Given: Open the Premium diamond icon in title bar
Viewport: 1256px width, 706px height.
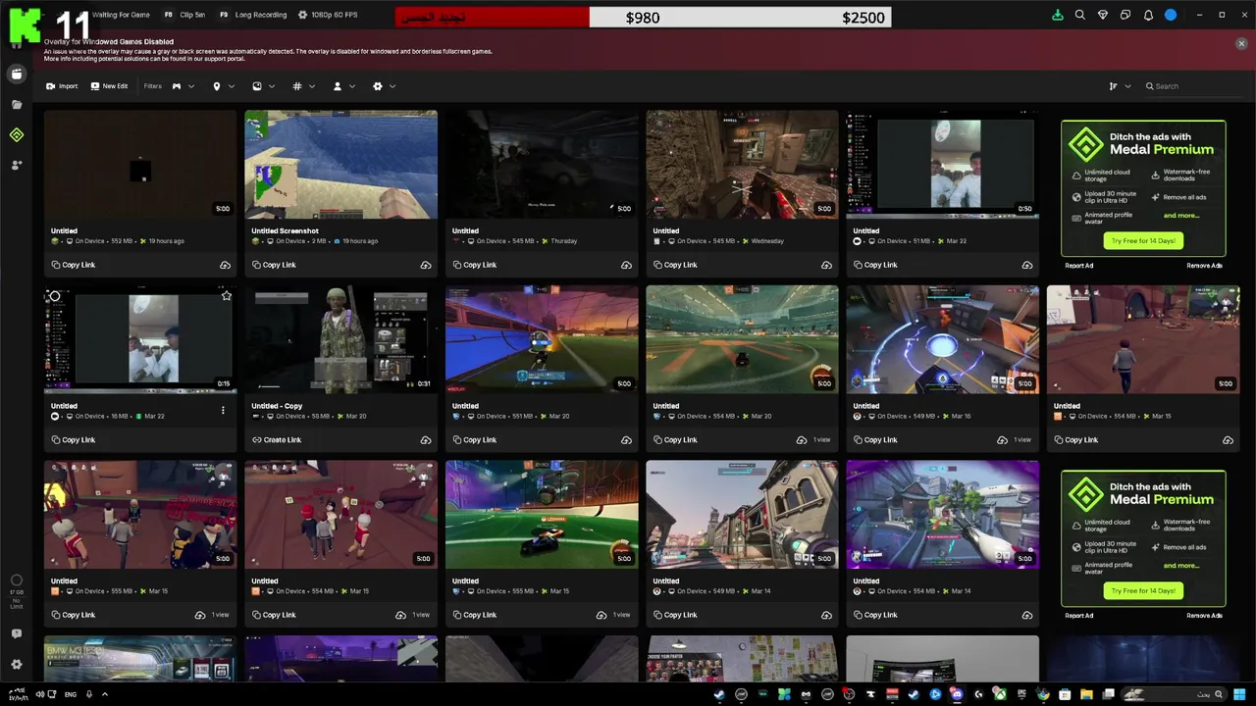Looking at the screenshot, I should click(1103, 15).
